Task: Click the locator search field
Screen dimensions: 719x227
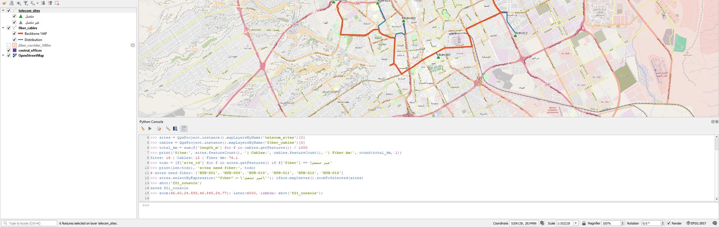Action: [29, 223]
